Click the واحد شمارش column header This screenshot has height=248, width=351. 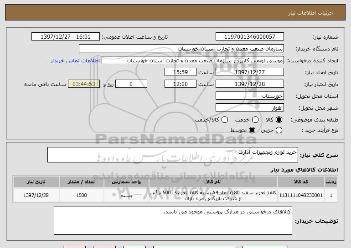click(126, 182)
